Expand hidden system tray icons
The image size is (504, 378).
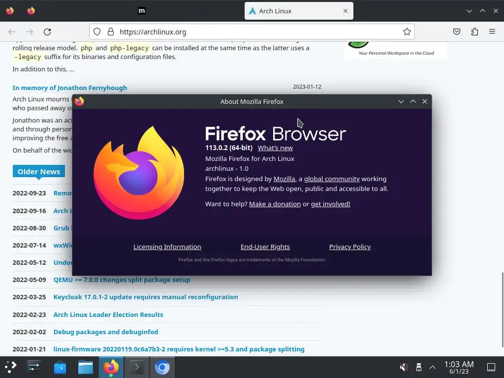point(433,367)
